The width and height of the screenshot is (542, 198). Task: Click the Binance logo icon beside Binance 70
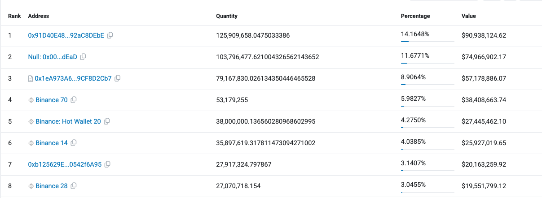point(31,100)
